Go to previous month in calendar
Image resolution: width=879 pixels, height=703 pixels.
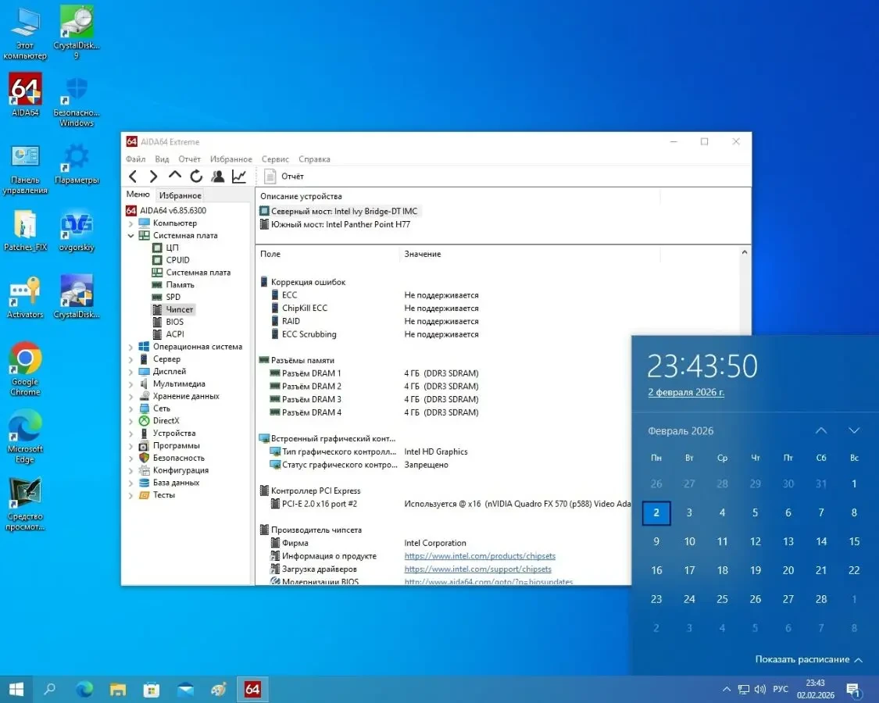821,430
